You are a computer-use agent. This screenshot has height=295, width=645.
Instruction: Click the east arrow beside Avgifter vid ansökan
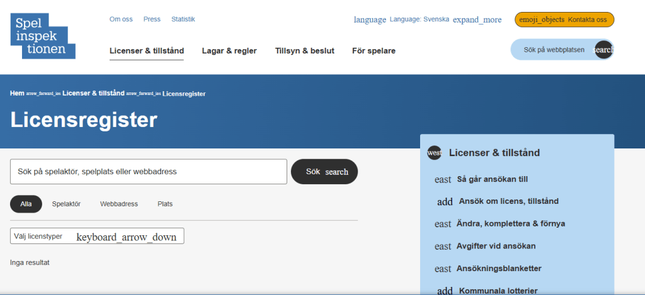pyautogui.click(x=443, y=246)
